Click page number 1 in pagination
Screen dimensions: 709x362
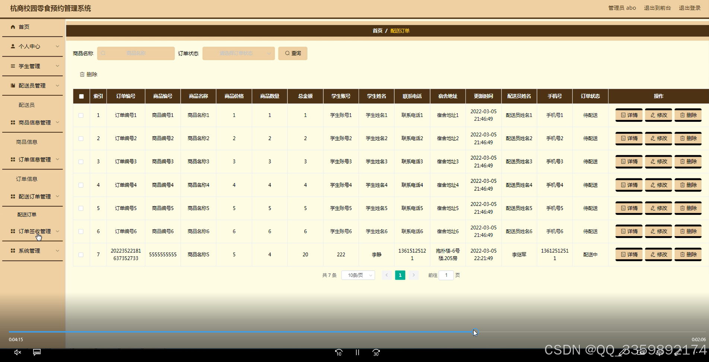point(400,275)
